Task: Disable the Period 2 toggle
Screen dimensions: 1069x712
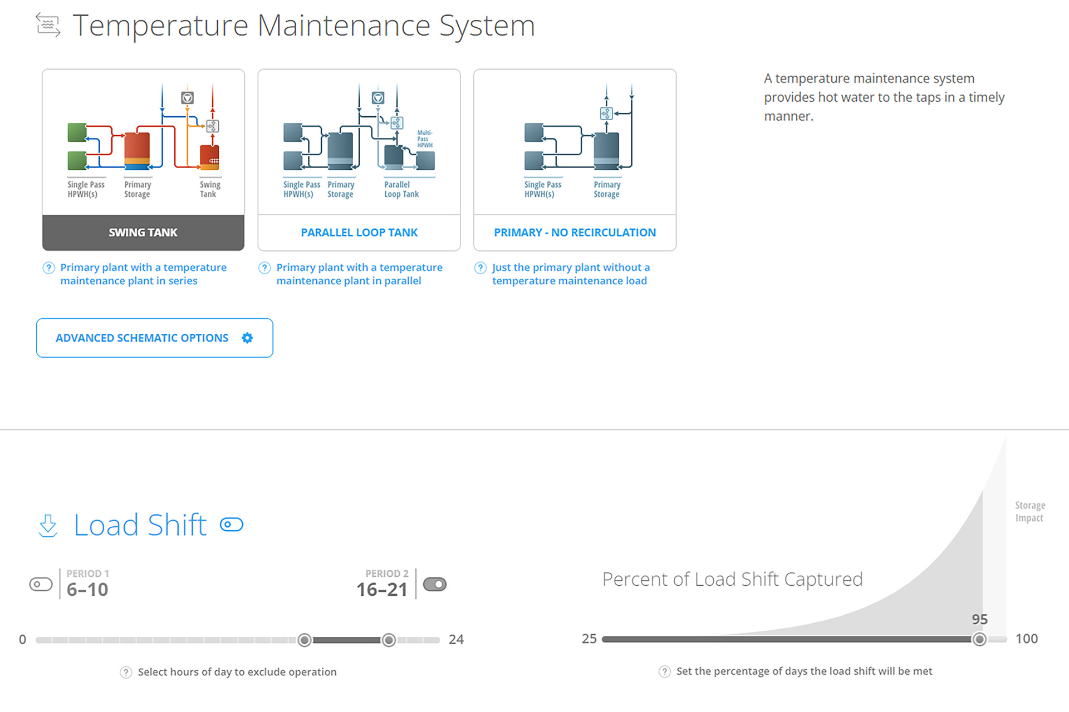Action: pos(435,584)
